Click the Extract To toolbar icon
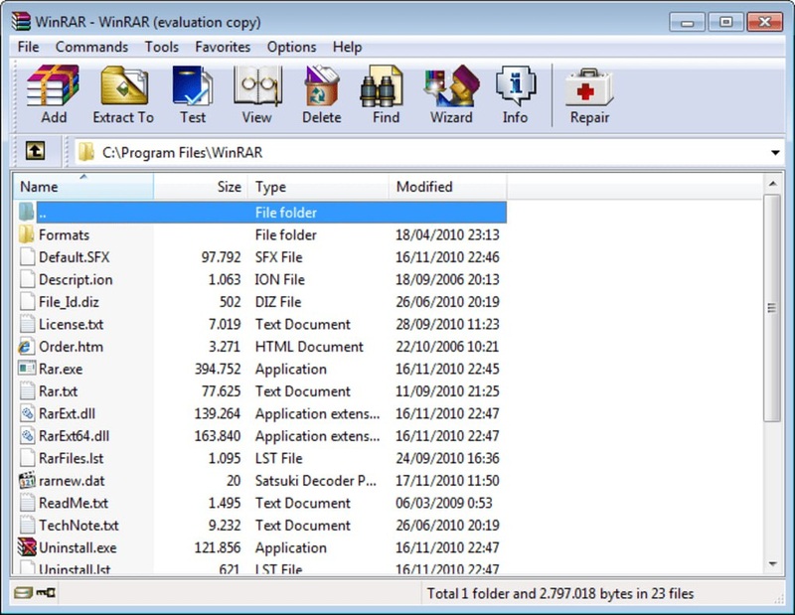 [123, 87]
